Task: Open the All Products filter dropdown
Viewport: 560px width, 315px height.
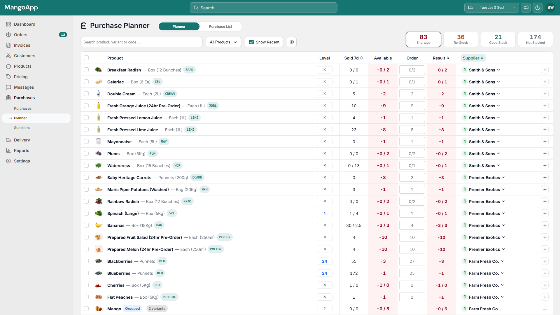Action: tap(223, 42)
